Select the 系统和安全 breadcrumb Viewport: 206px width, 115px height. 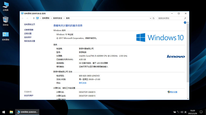coord(57,18)
